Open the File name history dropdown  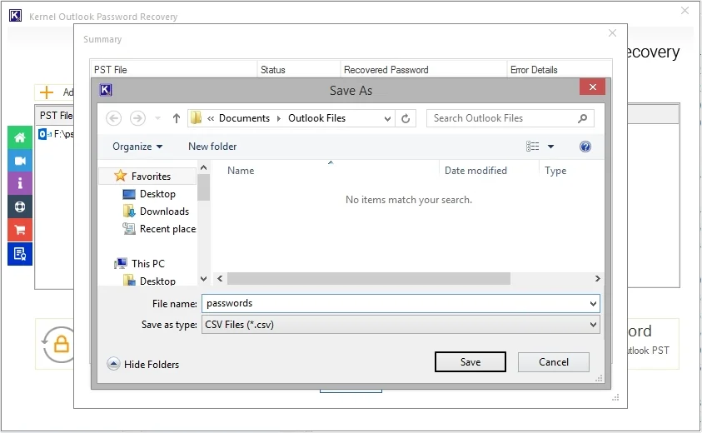click(593, 304)
